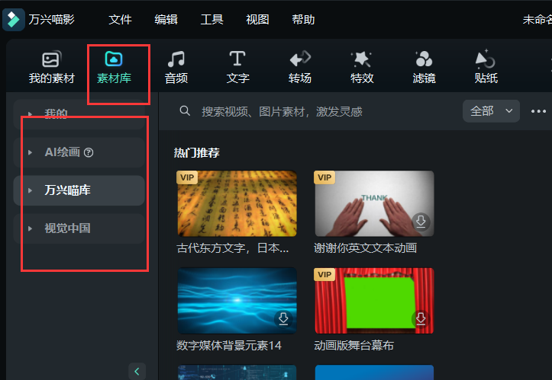Open the 编辑 menu
Screen dimensions: 552x380
[166, 19]
